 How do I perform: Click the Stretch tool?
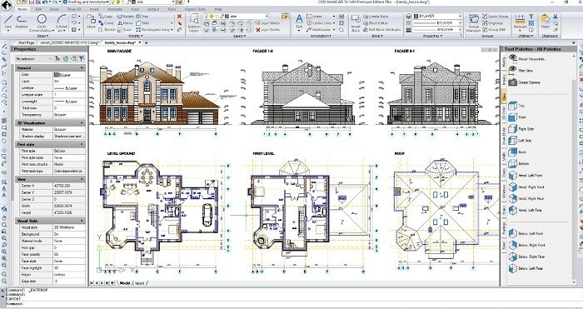tap(107, 29)
